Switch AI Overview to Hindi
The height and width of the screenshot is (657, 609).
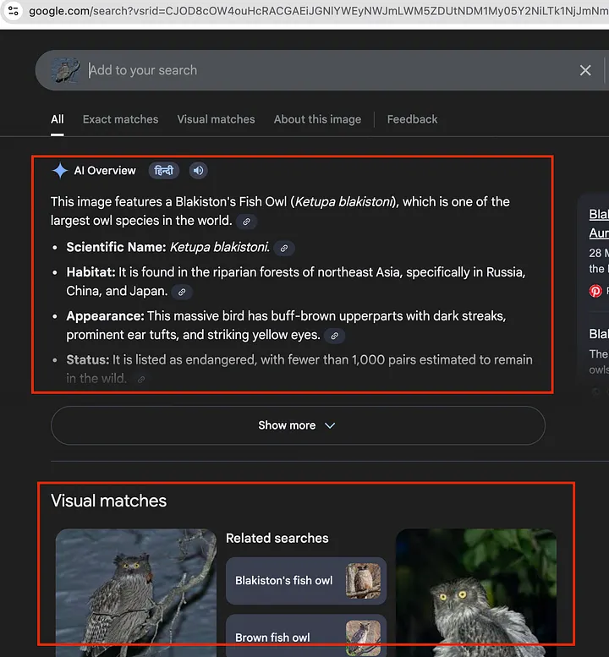(164, 171)
